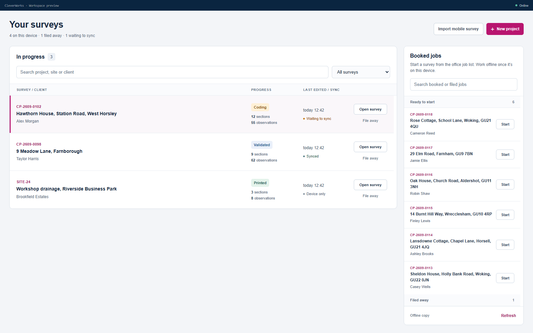Open survey for 9 Meadow Lane, Farnborough
533x333 pixels.
click(370, 147)
